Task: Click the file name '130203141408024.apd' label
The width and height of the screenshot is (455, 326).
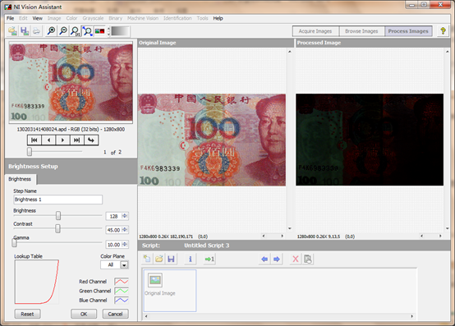Action: click(x=42, y=130)
